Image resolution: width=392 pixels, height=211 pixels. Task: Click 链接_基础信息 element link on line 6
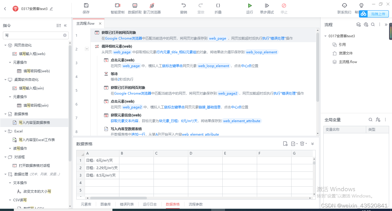(x=209, y=107)
